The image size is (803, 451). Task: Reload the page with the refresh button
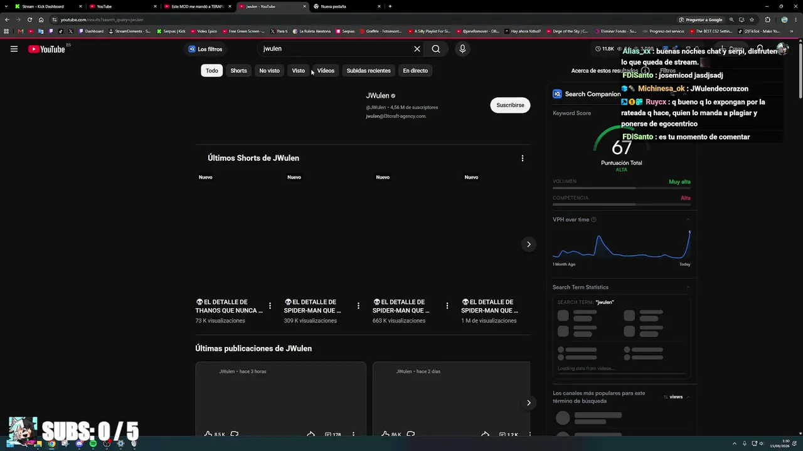coord(29,20)
